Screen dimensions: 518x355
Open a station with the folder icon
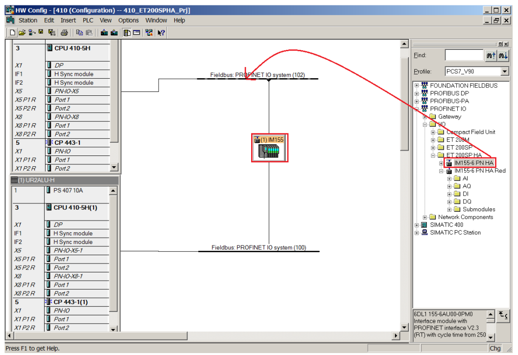pyautogui.click(x=22, y=33)
